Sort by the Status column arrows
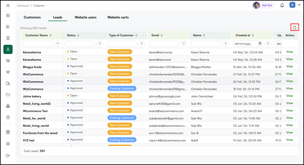The image size is (304, 165). point(78,35)
